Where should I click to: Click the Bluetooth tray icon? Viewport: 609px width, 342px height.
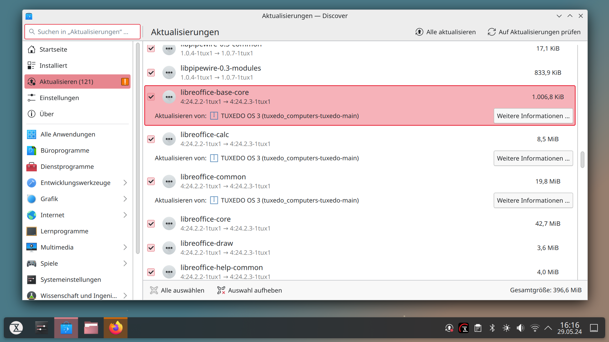pos(492,328)
